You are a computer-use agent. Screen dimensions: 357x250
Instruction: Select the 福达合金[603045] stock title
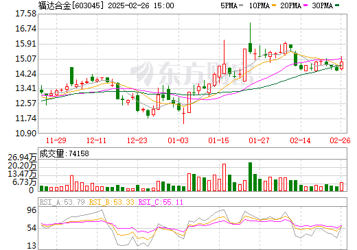pyautogui.click(x=71, y=5)
